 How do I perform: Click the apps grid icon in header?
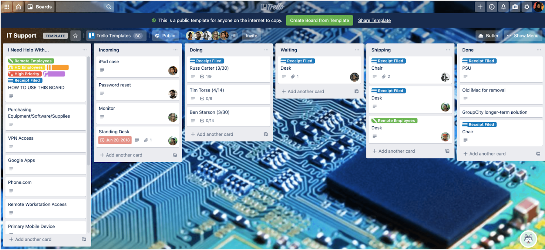(6, 7)
